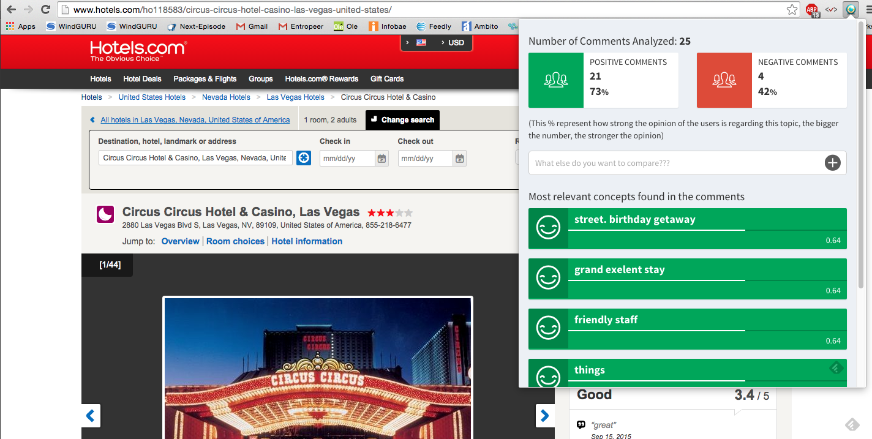Open the Hotels.com Rewards menu item

click(321, 79)
